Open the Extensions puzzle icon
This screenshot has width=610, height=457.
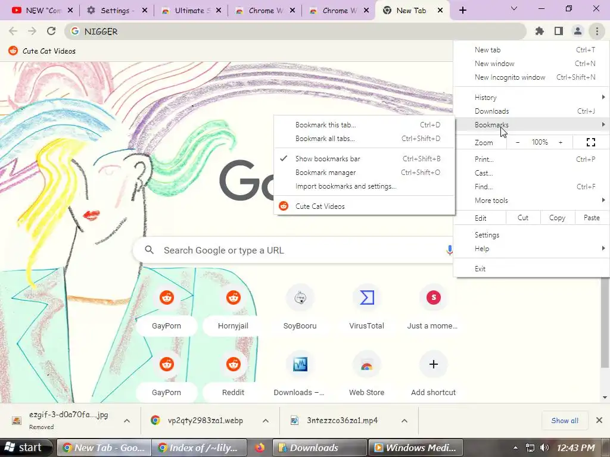pos(539,31)
